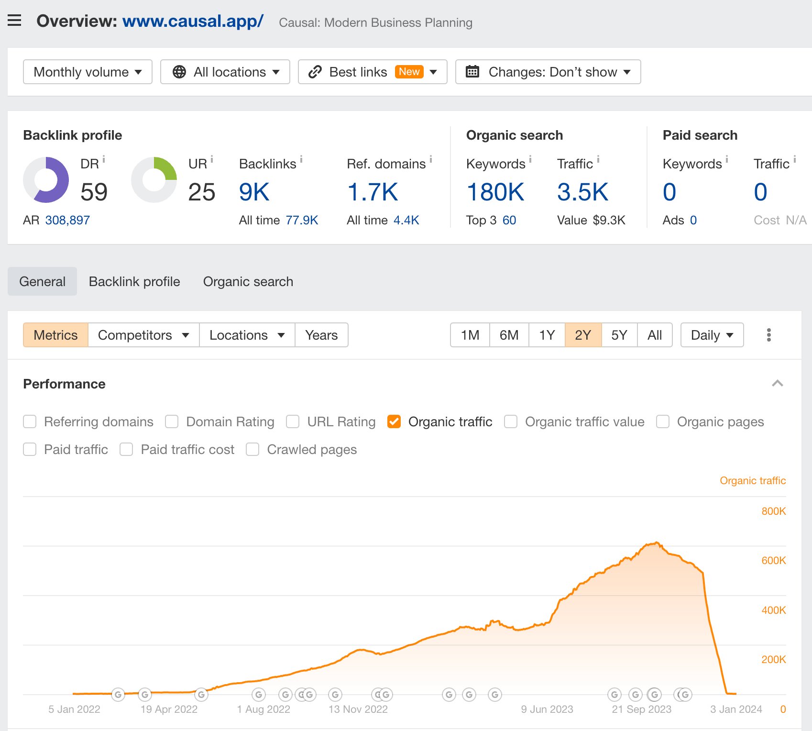Enable Paid traffic checkbox

coord(30,449)
